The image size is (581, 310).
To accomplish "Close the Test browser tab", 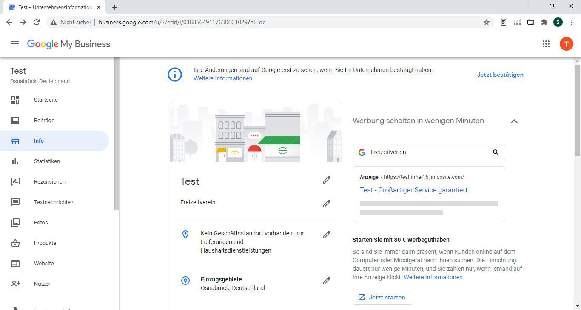I will coord(99,7).
